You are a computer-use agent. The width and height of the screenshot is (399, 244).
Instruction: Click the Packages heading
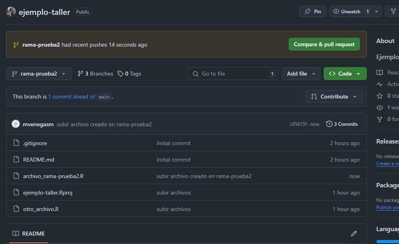click(388, 185)
